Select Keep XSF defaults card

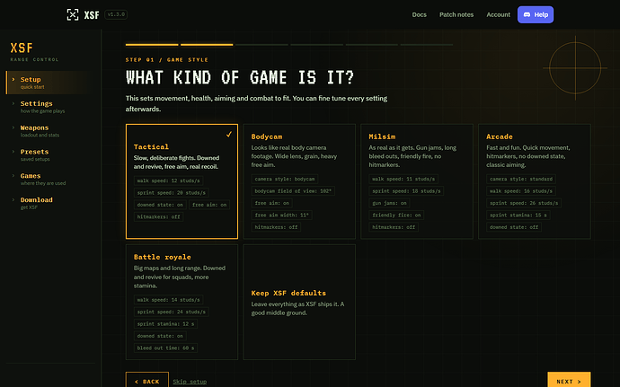pos(299,302)
